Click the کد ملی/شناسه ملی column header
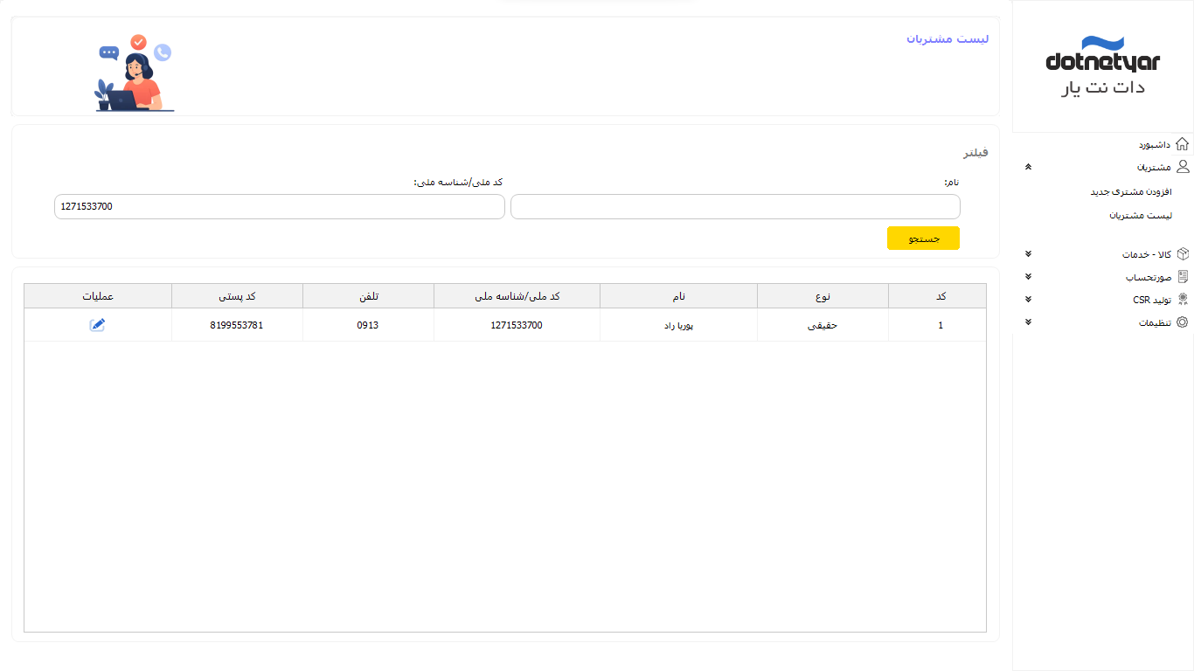 pos(517,296)
